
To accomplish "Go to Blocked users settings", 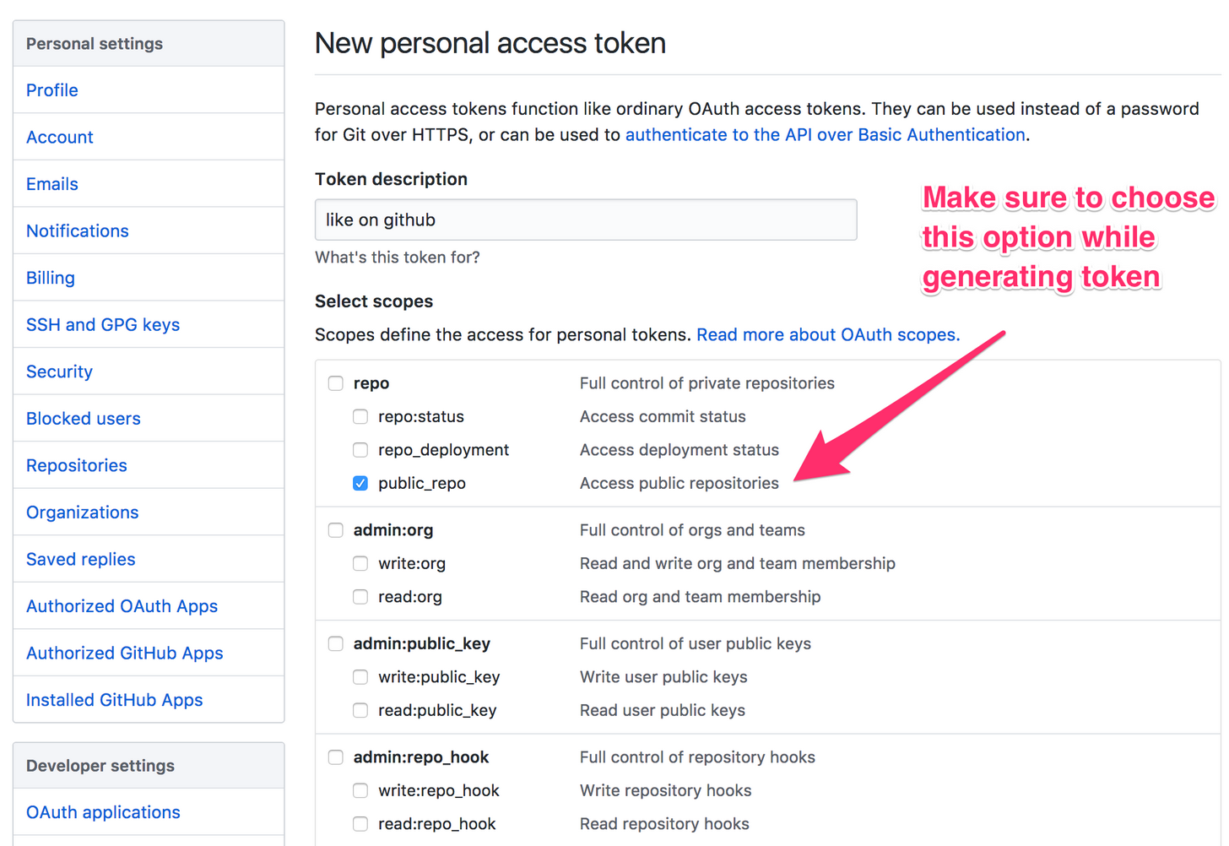I will click(x=84, y=419).
